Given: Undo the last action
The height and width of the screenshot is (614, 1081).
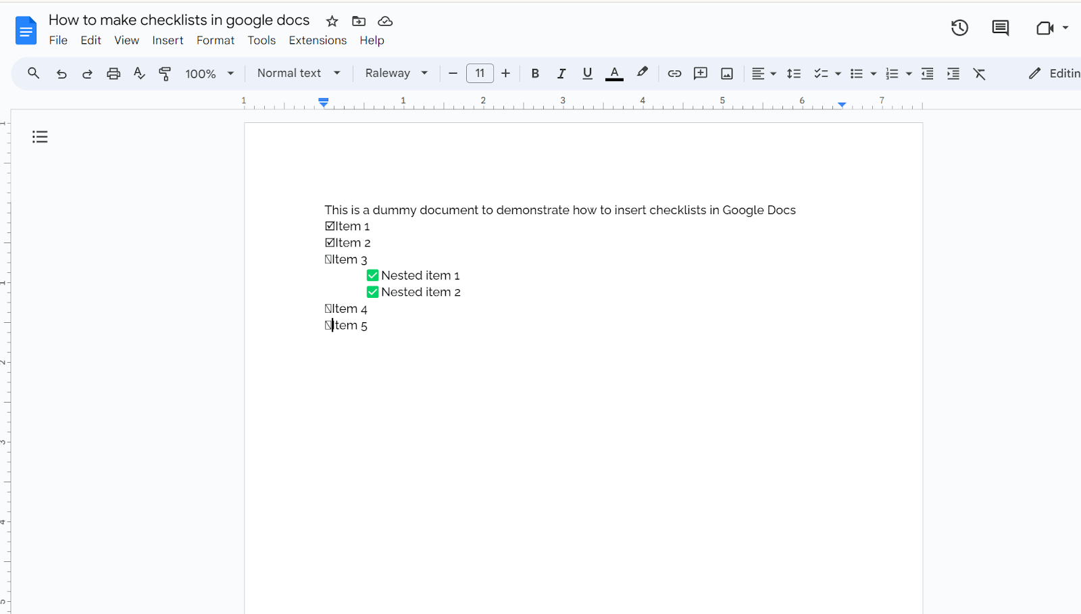Looking at the screenshot, I should [61, 73].
